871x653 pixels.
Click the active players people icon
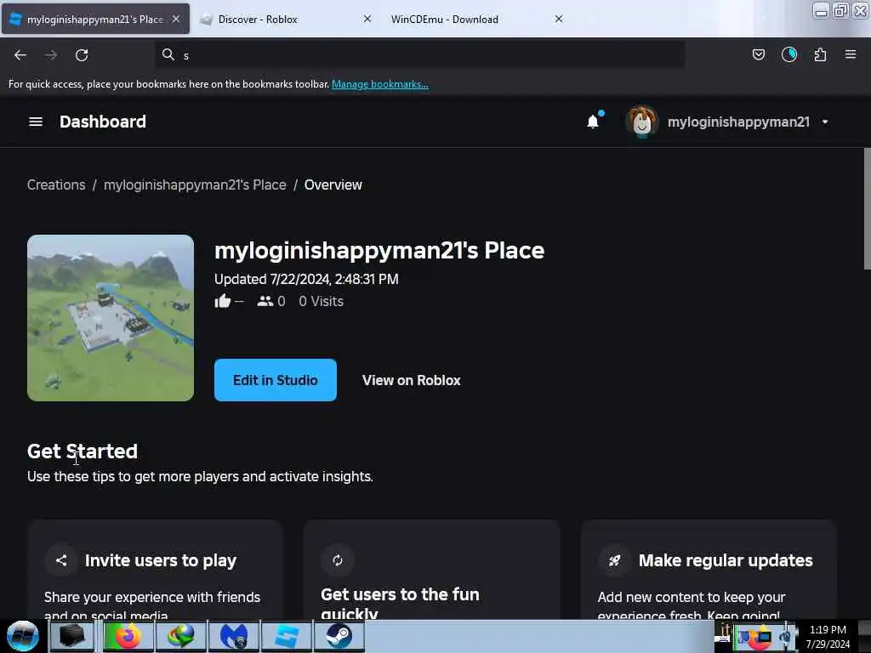pyautogui.click(x=265, y=301)
